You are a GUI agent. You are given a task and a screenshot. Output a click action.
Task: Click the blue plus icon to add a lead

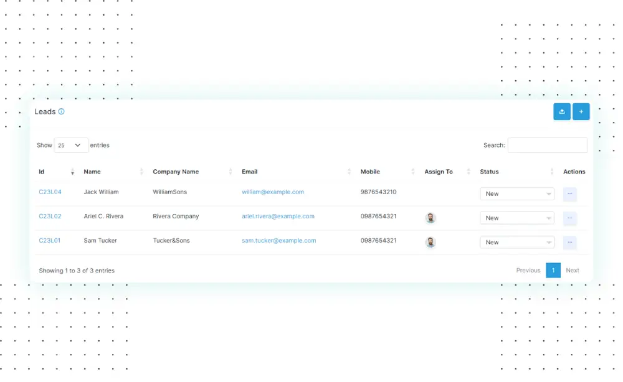pos(581,111)
